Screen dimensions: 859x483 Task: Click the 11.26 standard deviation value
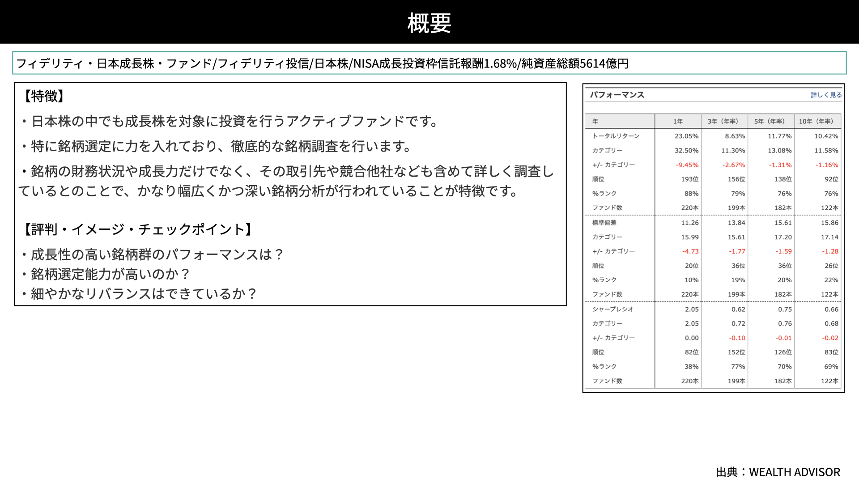690,223
